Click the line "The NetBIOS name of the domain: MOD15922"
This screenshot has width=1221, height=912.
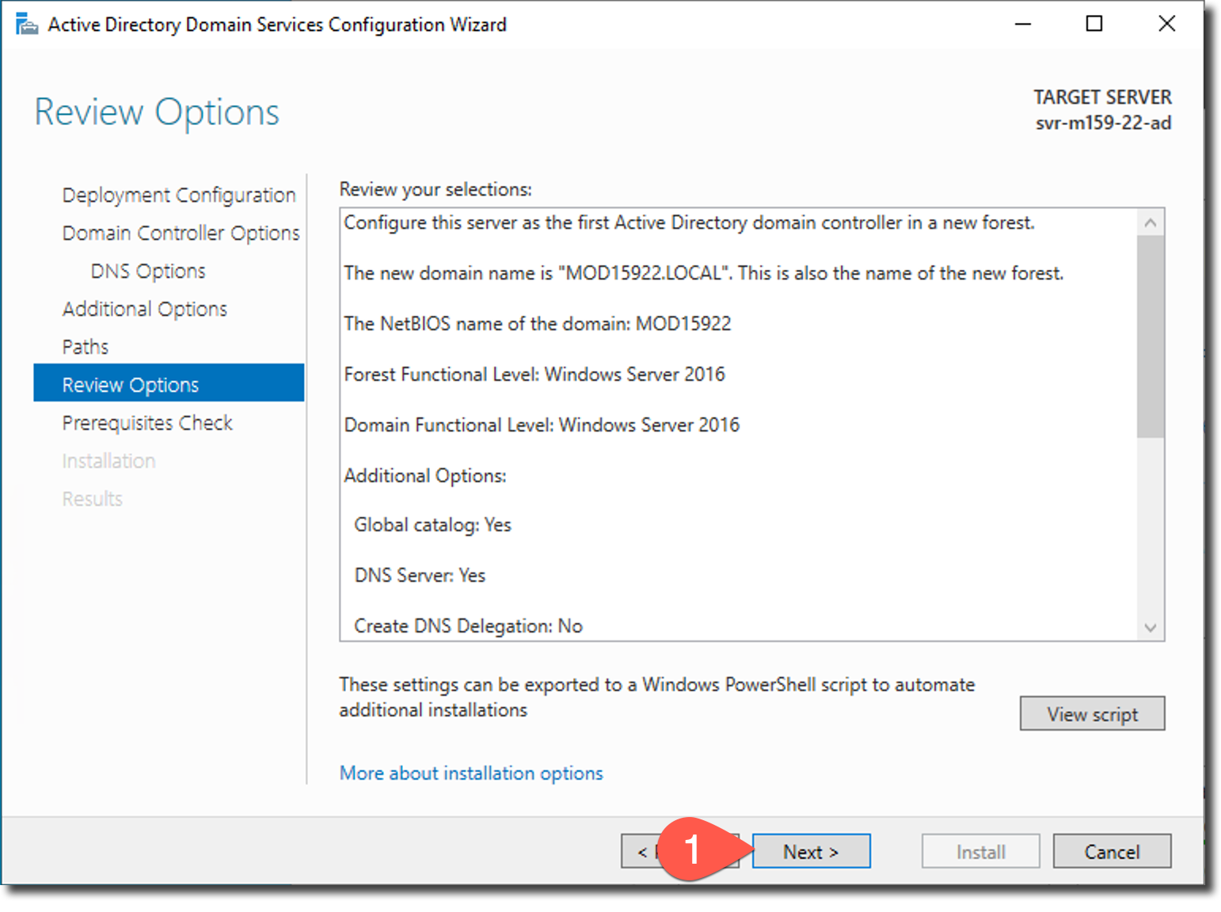(x=538, y=324)
